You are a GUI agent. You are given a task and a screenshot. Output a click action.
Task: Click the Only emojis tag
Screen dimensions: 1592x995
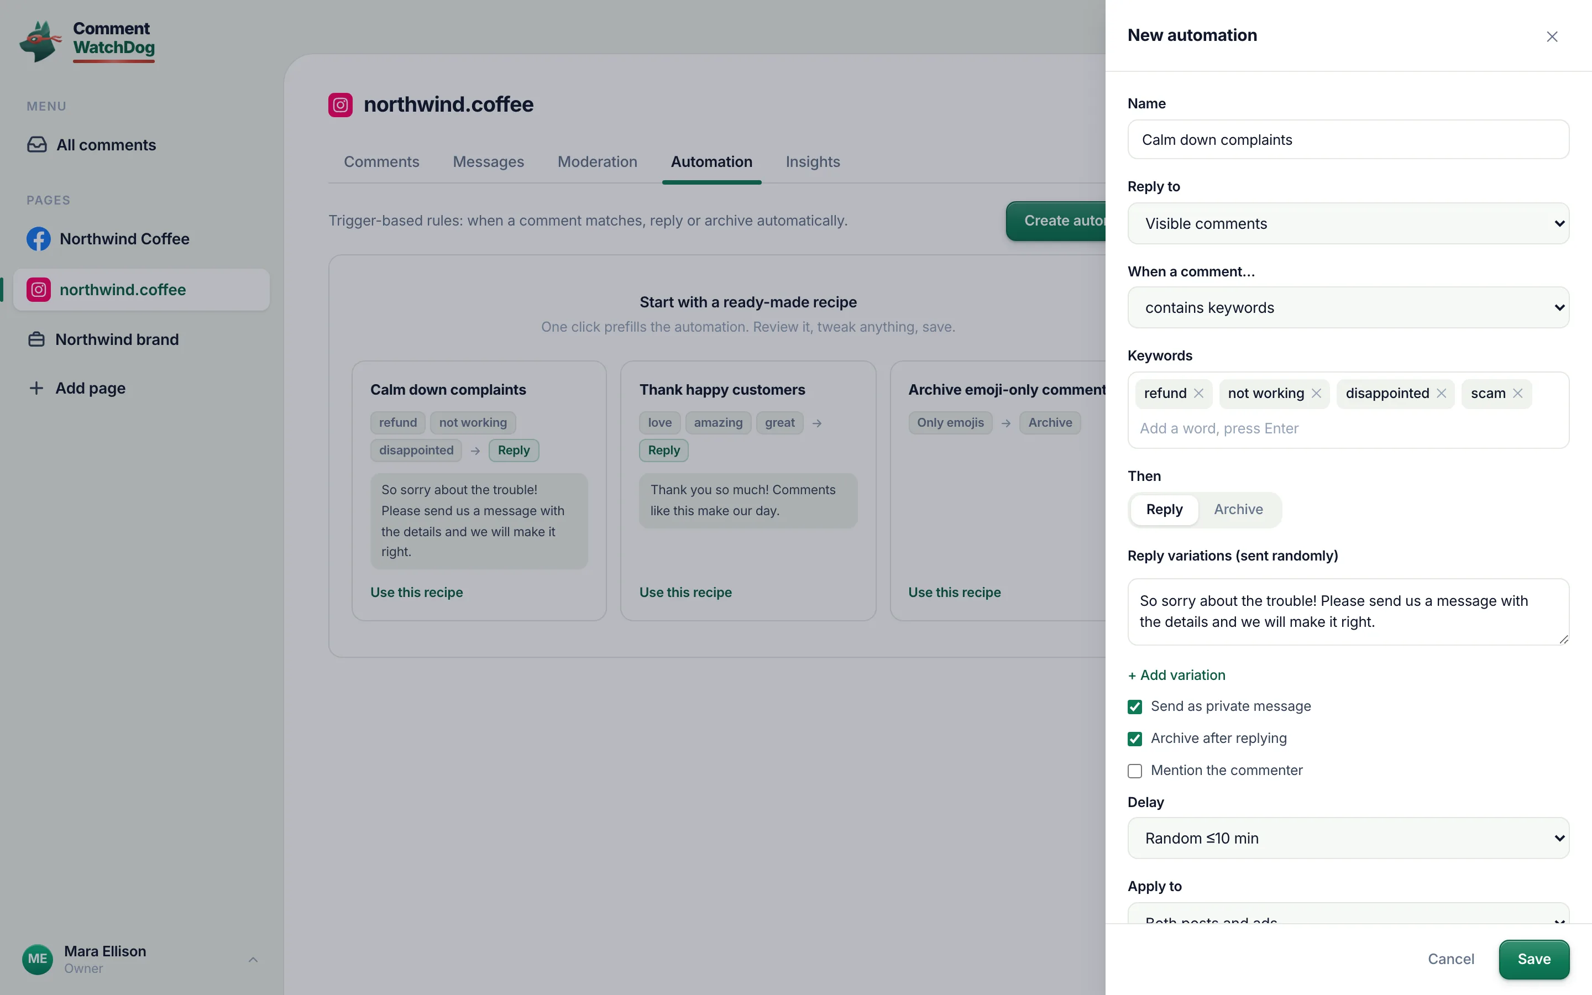click(950, 422)
